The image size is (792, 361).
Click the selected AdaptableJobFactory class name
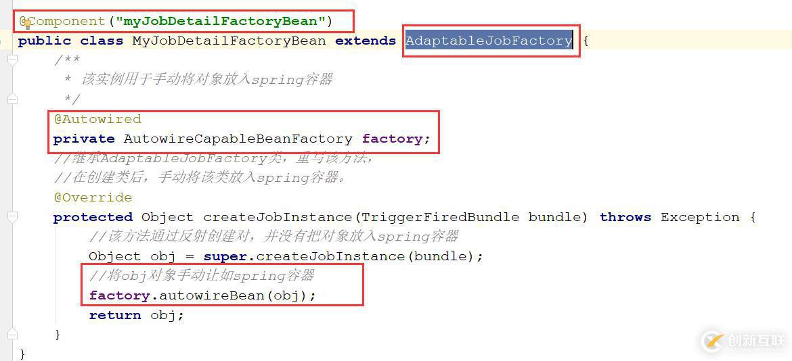tap(489, 41)
